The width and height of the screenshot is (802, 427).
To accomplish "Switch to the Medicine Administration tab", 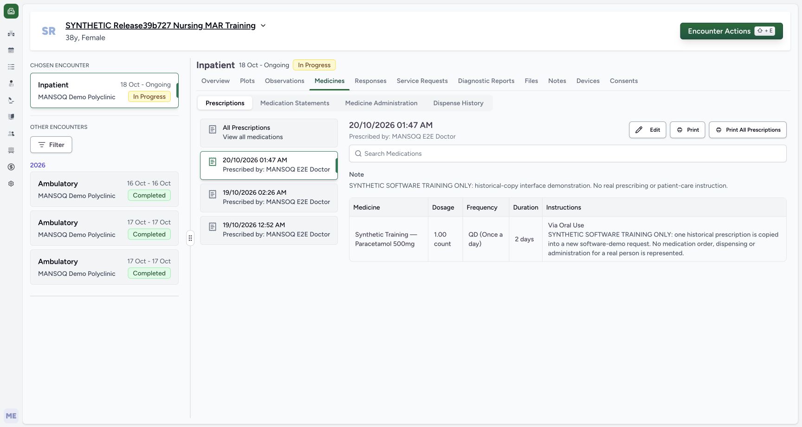I will [x=381, y=103].
